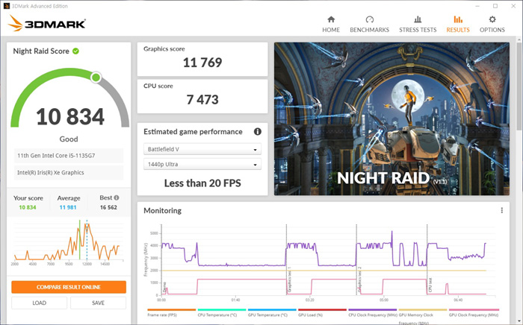
Task: Click the Graphics score value 11 769
Action: tap(202, 63)
